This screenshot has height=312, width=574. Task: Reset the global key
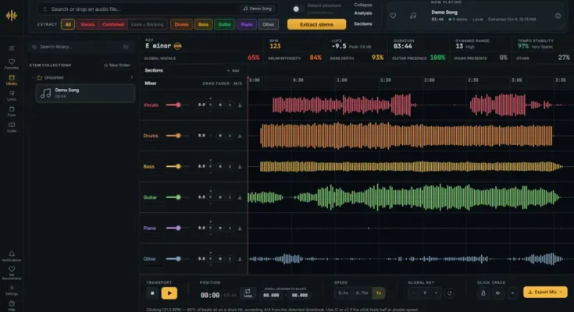[x=449, y=293]
